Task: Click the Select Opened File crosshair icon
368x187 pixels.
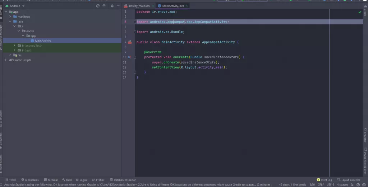Action: click(x=98, y=6)
